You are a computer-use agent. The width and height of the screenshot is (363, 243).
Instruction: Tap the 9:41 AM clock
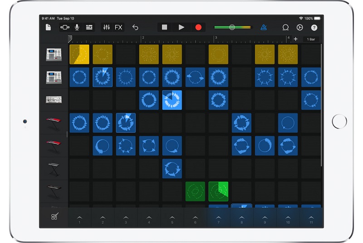tap(48, 18)
